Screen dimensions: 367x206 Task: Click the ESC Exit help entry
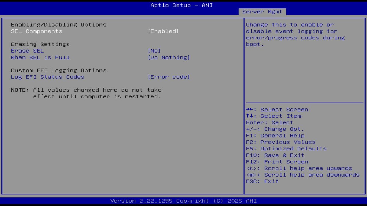[262, 181]
